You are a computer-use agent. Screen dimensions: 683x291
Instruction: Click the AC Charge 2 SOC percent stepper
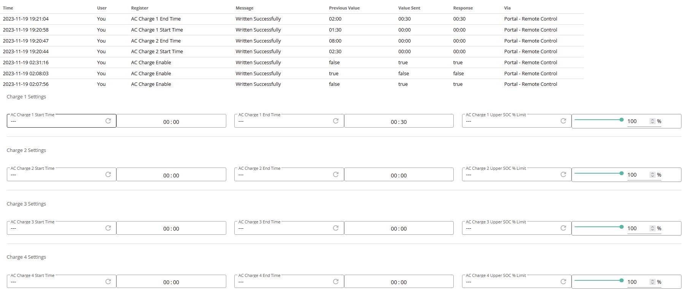point(653,175)
